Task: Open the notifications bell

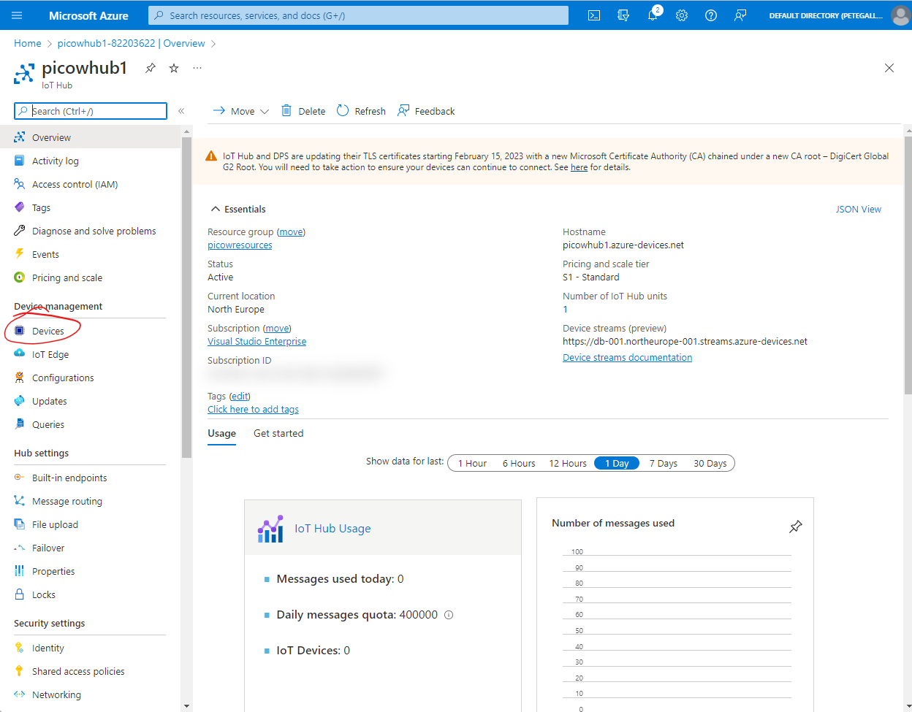Action: click(x=653, y=15)
